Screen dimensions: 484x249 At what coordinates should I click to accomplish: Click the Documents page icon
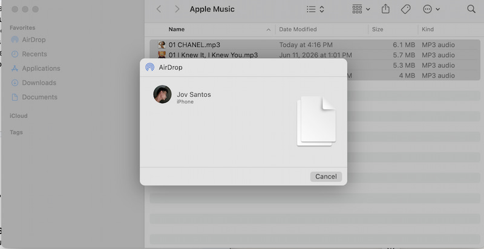click(15, 97)
